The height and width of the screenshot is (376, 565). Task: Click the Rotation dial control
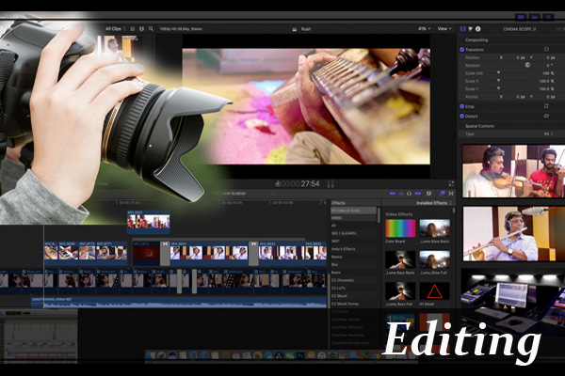[x=527, y=65]
